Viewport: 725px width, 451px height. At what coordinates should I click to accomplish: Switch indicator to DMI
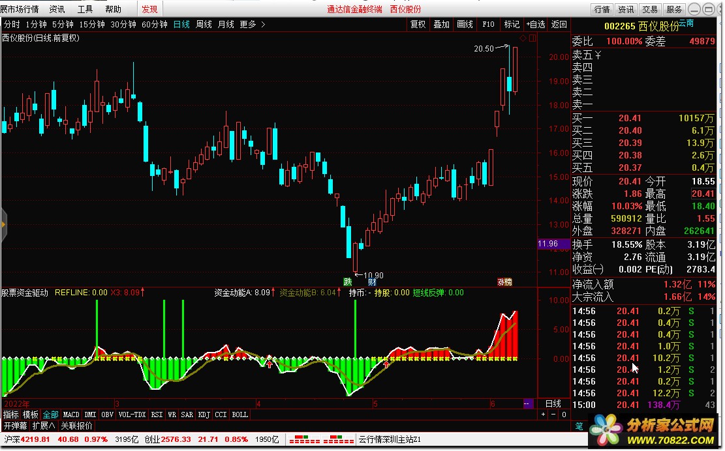click(x=90, y=415)
